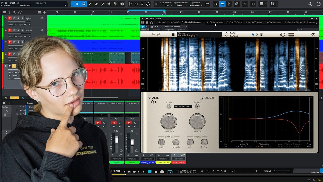Viewport: 323px width, 182px height.
Task: Select the Bend tool
Action: (116, 4)
